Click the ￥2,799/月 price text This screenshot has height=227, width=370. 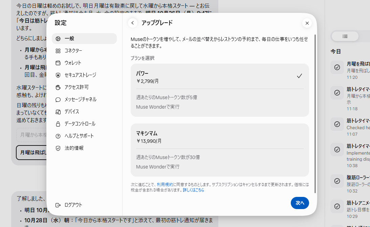(148, 81)
